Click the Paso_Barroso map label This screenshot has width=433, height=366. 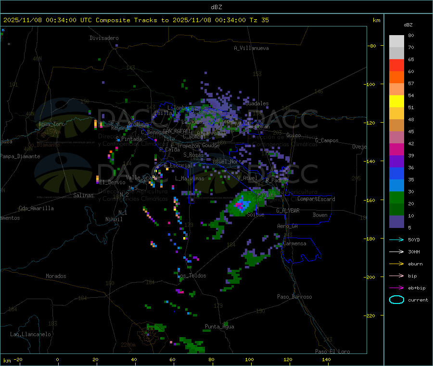294,297
